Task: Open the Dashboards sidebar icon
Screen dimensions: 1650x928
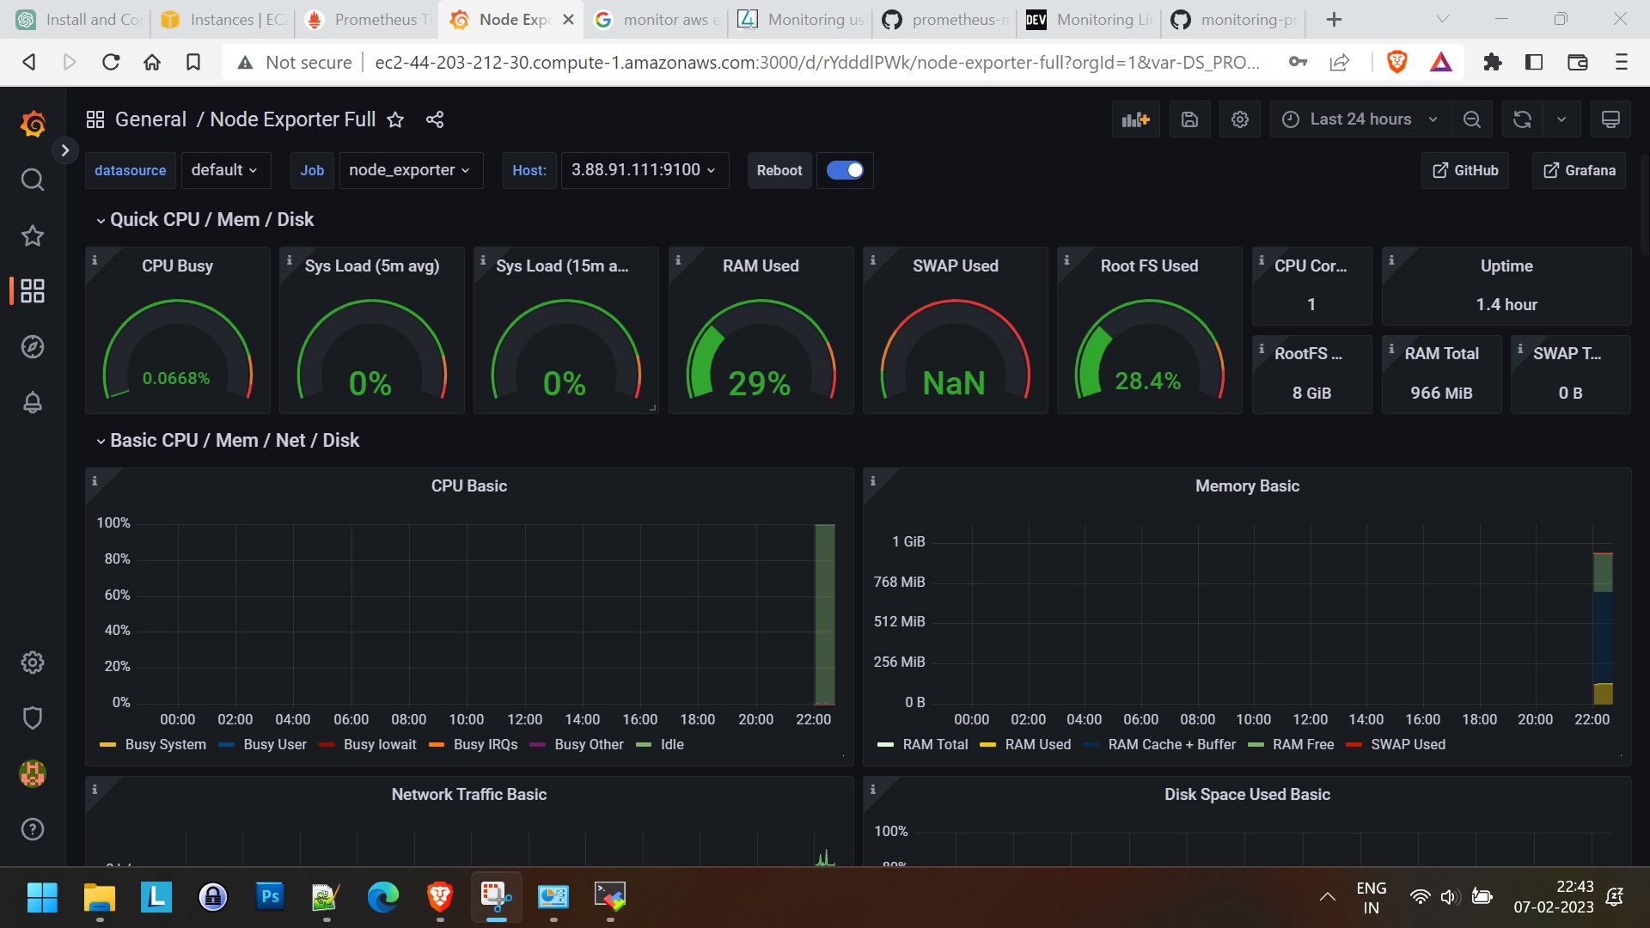Action: click(33, 291)
